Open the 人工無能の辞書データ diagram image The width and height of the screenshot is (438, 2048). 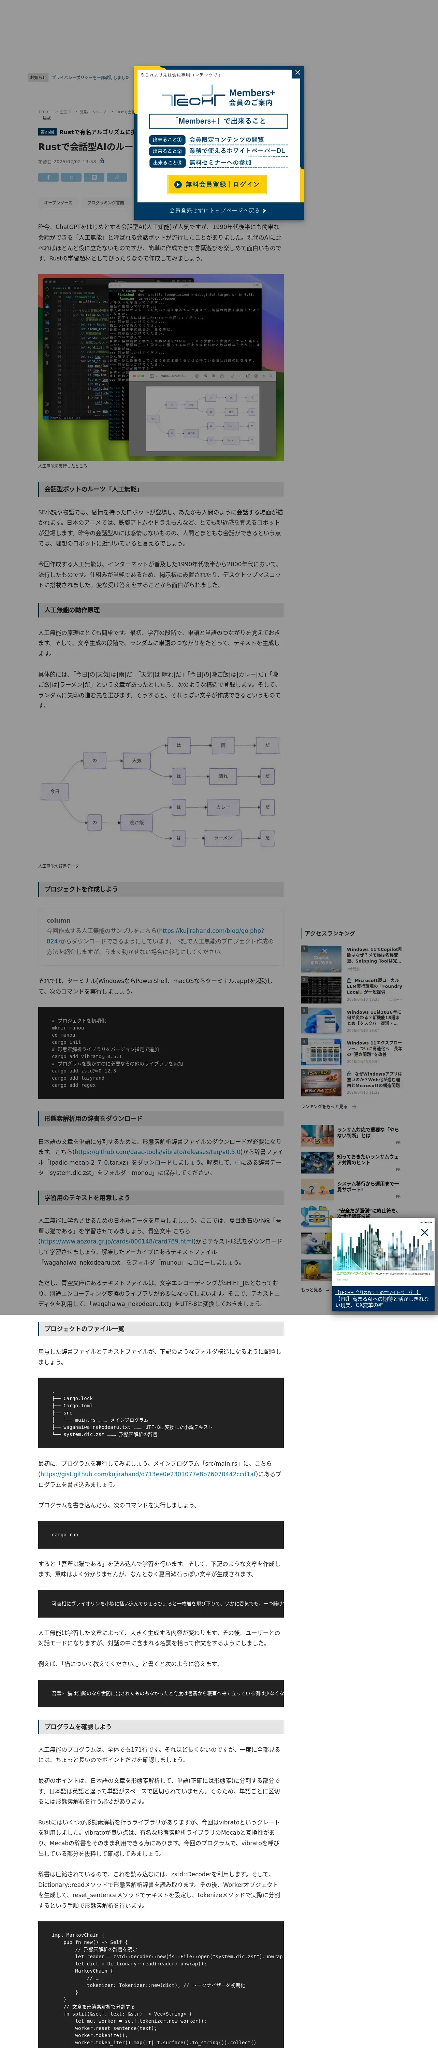[x=161, y=792]
